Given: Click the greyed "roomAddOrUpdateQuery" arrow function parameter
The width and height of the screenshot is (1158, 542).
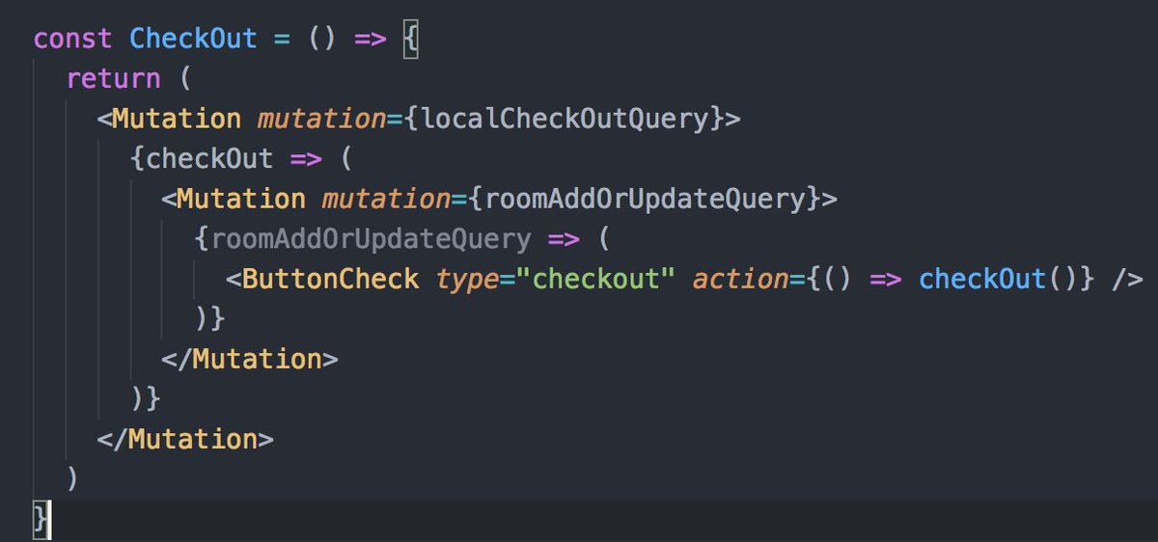Looking at the screenshot, I should pos(371,239).
